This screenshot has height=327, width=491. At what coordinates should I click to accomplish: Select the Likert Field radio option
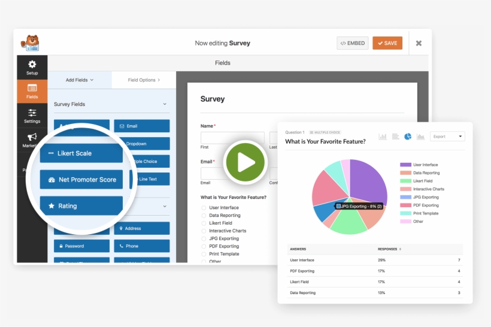pos(204,223)
